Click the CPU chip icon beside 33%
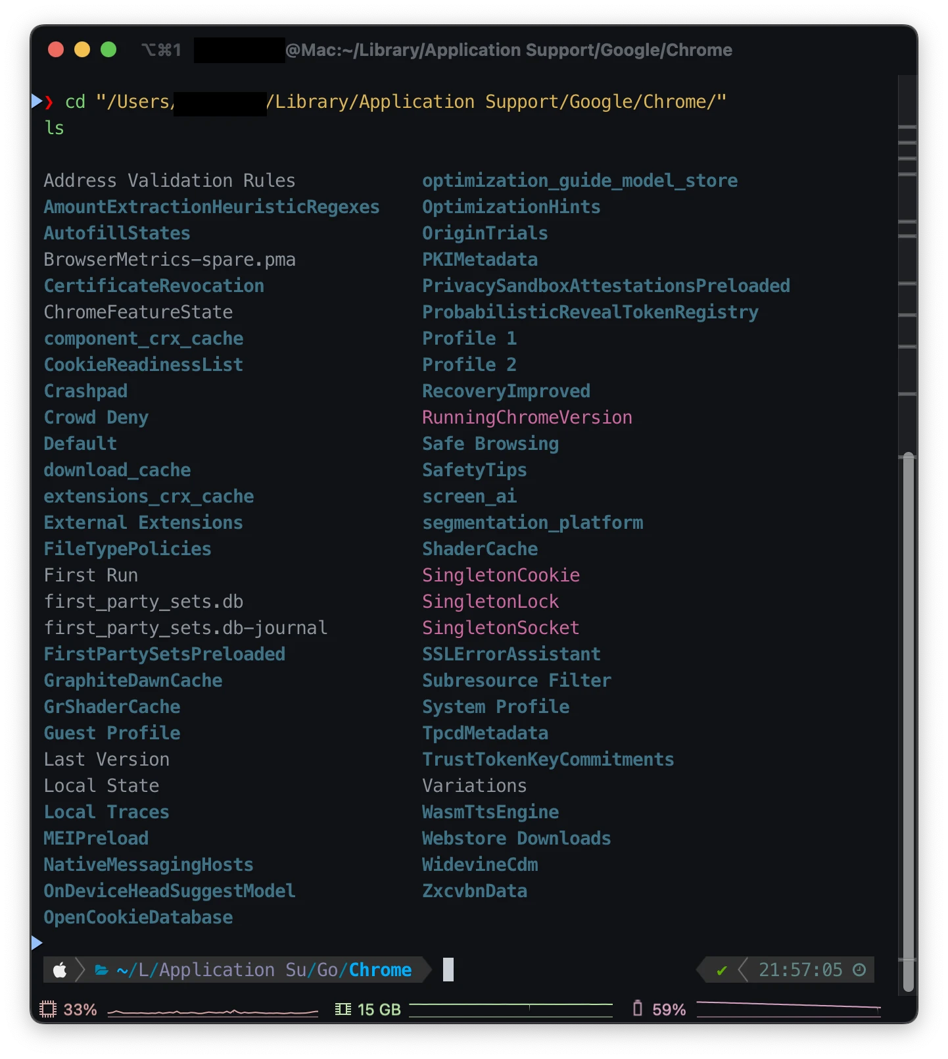The height and width of the screenshot is (1059, 948). tap(48, 1009)
